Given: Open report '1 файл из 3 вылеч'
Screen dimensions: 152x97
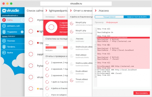Looking at the screenshot, I should click(x=55, y=82).
